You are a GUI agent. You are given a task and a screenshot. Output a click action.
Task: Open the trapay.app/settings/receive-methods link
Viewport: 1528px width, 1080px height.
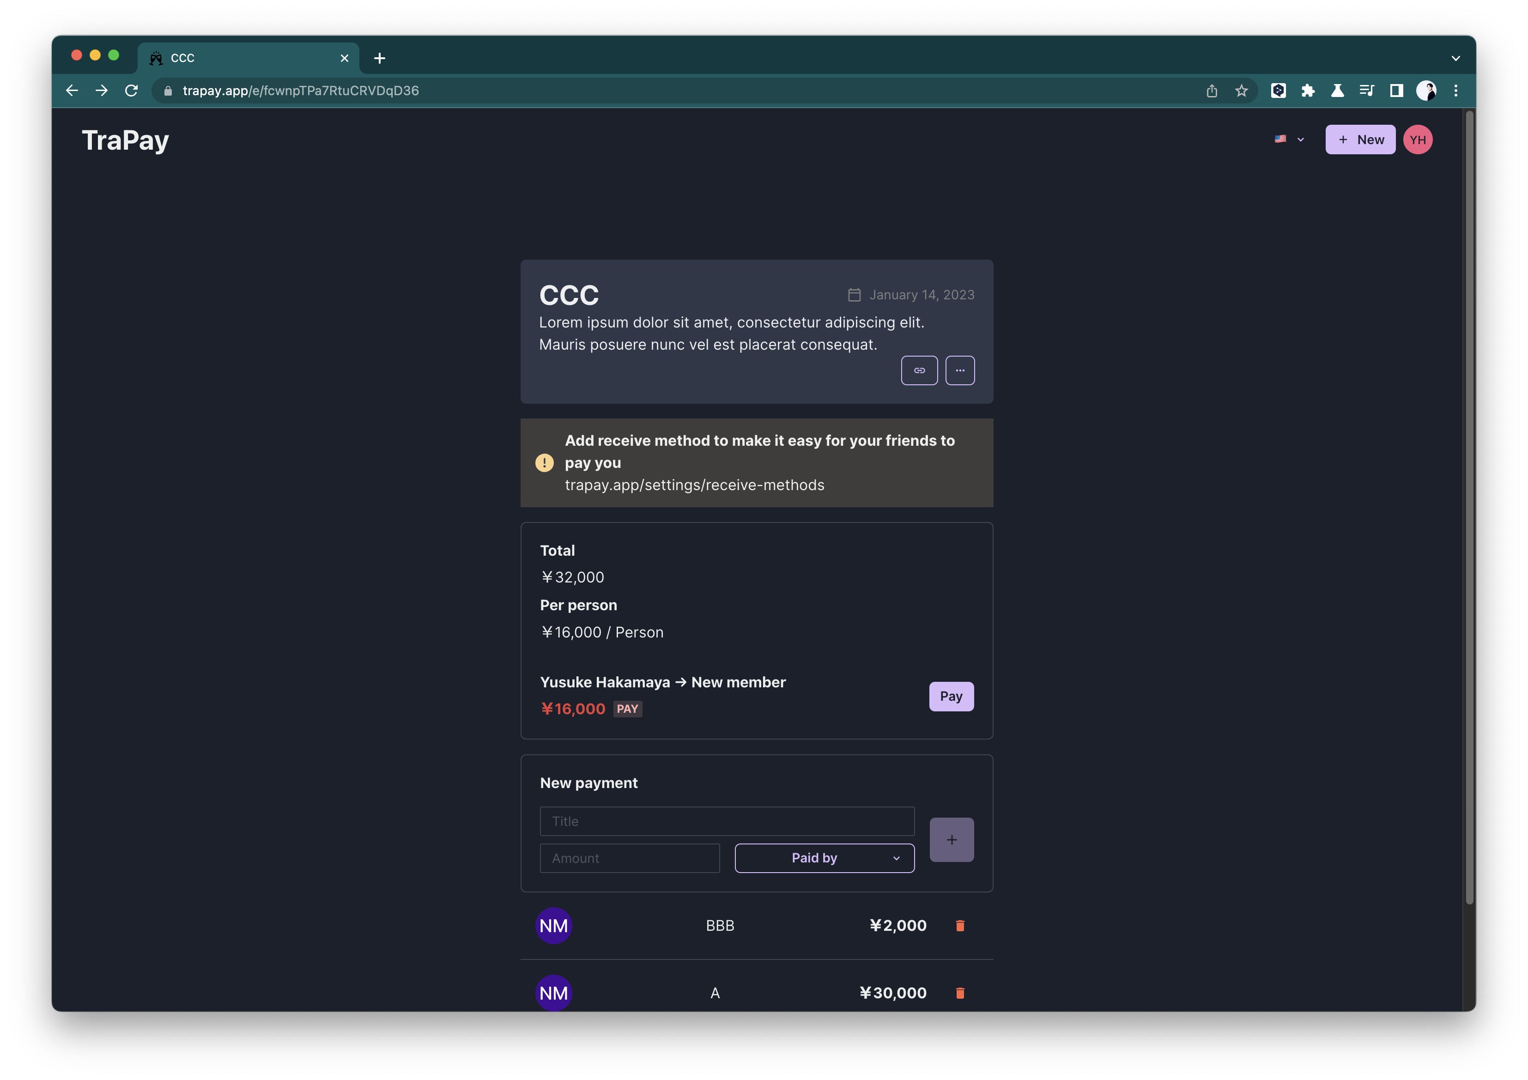(694, 485)
